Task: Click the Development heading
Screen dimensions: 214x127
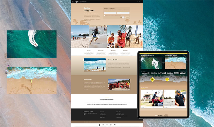Action: pyautogui.click(x=88, y=79)
